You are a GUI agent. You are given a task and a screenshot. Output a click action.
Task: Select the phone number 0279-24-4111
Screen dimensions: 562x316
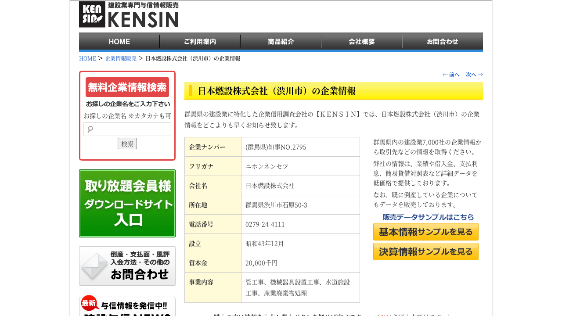pos(265,224)
